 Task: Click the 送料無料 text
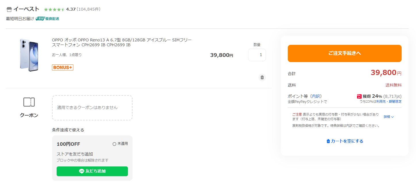point(394,85)
